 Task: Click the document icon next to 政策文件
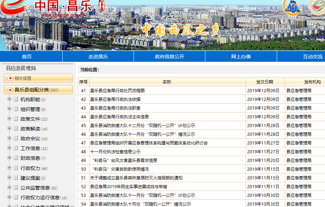coord(16,119)
